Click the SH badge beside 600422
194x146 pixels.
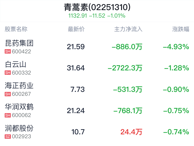(8, 52)
